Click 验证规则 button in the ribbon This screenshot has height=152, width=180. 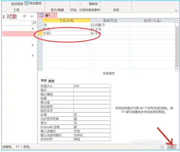[17, 4]
